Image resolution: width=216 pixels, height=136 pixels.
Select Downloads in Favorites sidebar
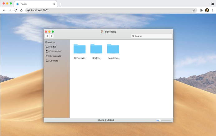click(55, 56)
